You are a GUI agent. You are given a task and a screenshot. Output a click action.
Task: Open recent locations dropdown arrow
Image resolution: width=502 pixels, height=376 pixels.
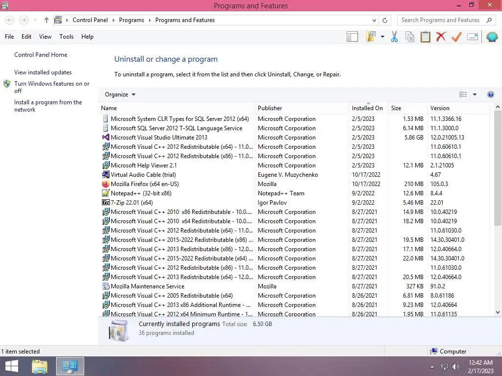[x=35, y=20]
